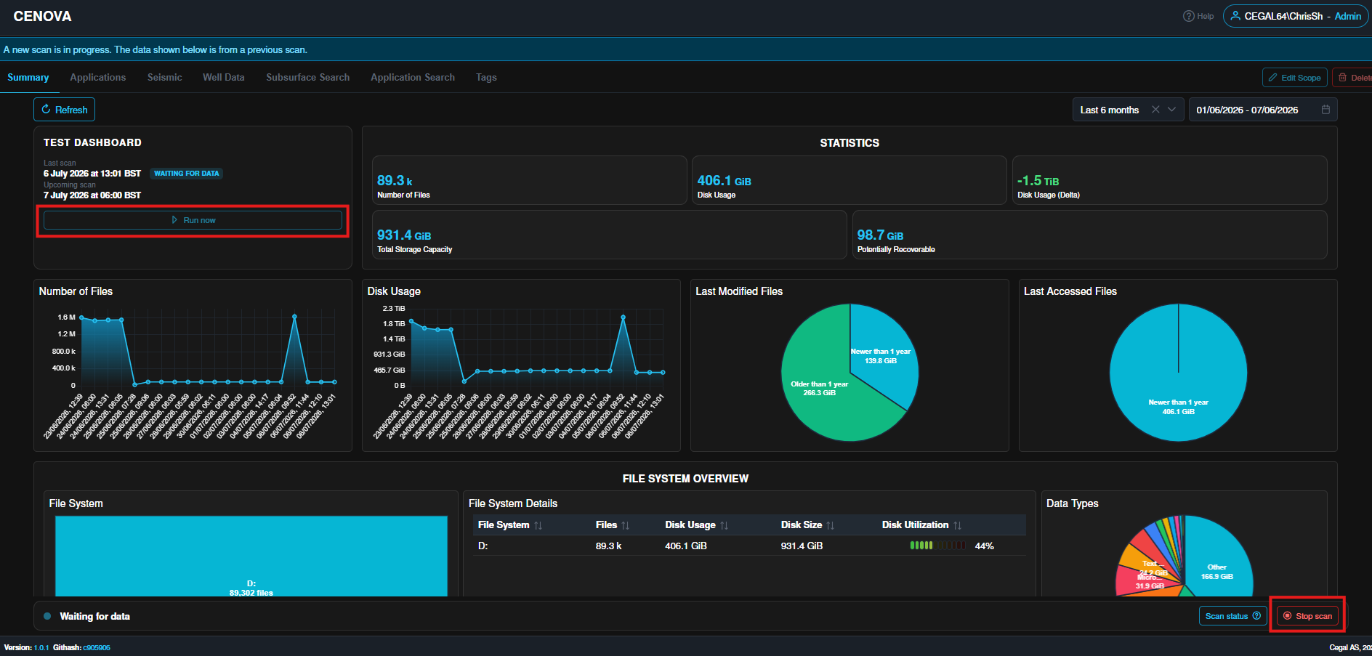Click the Help question mark icon
1372x656 pixels.
1188,16
